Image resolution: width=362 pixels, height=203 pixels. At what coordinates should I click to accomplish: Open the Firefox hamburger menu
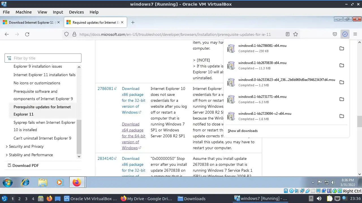pos(355,34)
